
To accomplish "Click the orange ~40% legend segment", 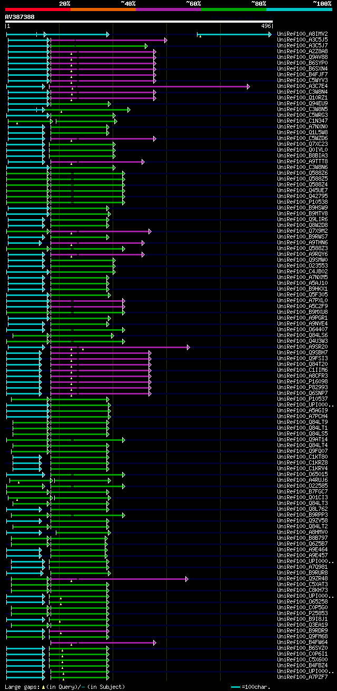I will (x=103, y=9).
